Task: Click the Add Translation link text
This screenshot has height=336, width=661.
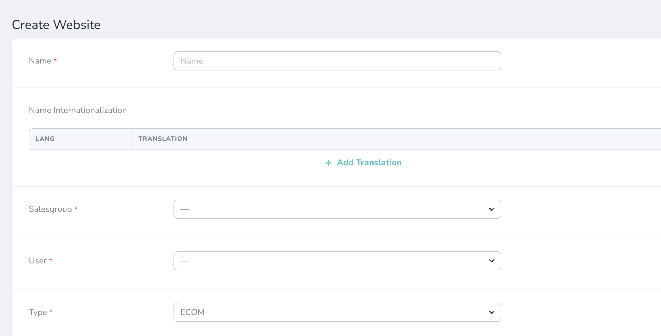Action: [x=369, y=163]
